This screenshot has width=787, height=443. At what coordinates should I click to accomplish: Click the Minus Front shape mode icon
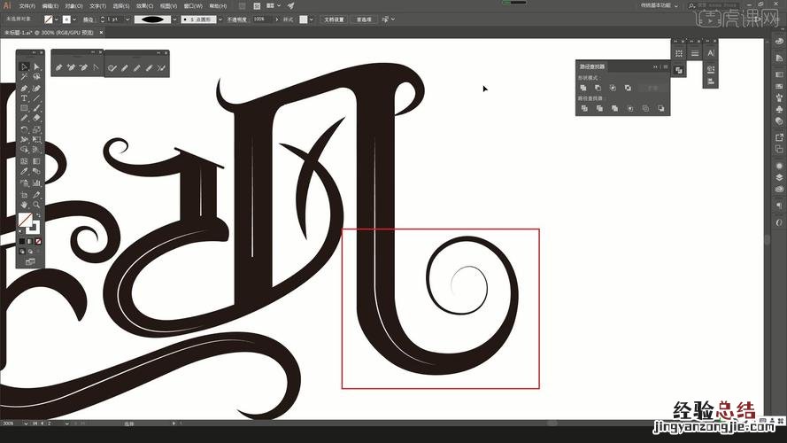pyautogui.click(x=598, y=88)
